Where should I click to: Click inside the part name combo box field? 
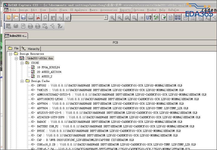[88, 17]
